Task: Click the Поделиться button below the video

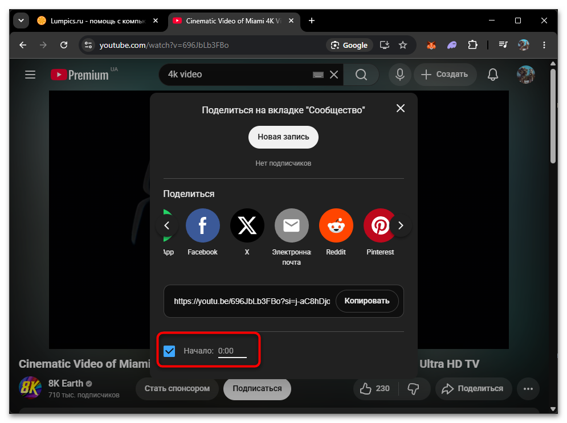Action: tap(474, 389)
